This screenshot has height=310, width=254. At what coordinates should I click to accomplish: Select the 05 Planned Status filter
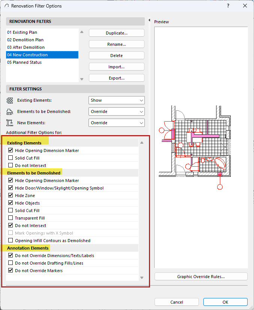[42, 62]
